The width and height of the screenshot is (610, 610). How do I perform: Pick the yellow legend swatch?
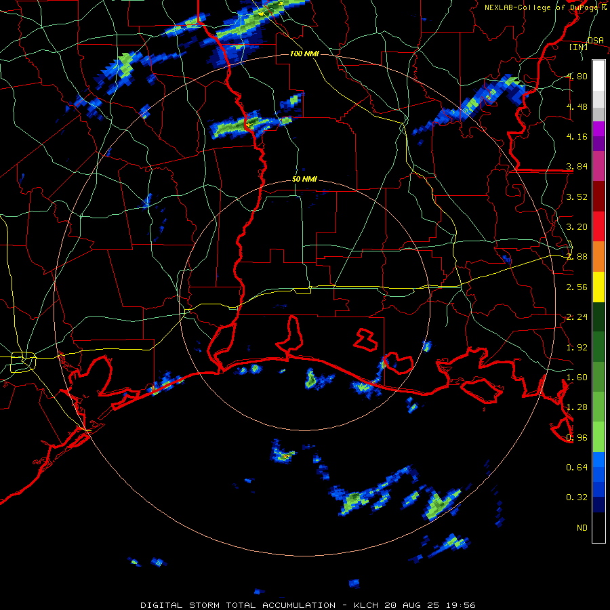(x=598, y=287)
